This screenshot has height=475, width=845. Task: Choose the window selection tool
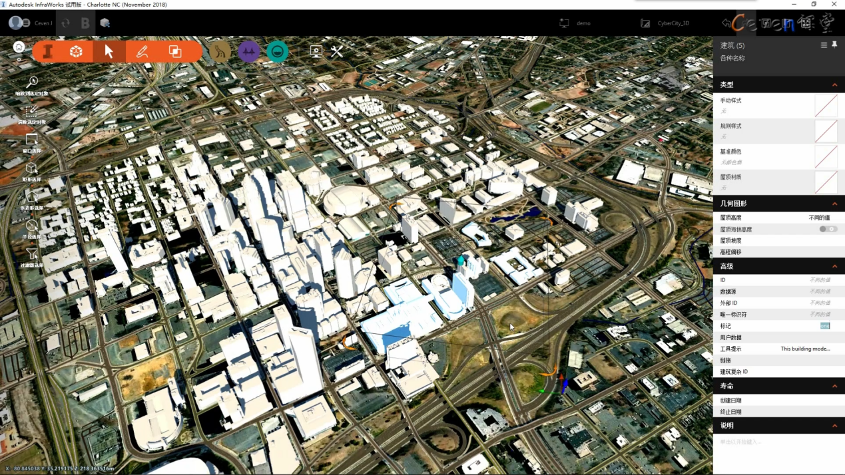click(32, 142)
